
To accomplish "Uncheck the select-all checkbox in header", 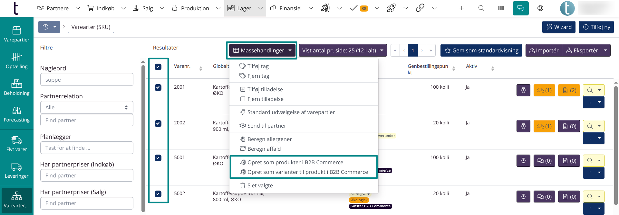I will (158, 67).
